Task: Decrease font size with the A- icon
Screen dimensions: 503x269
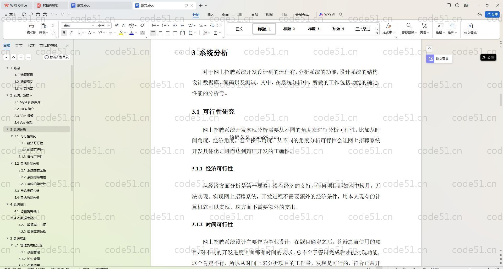Action: tap(124, 25)
